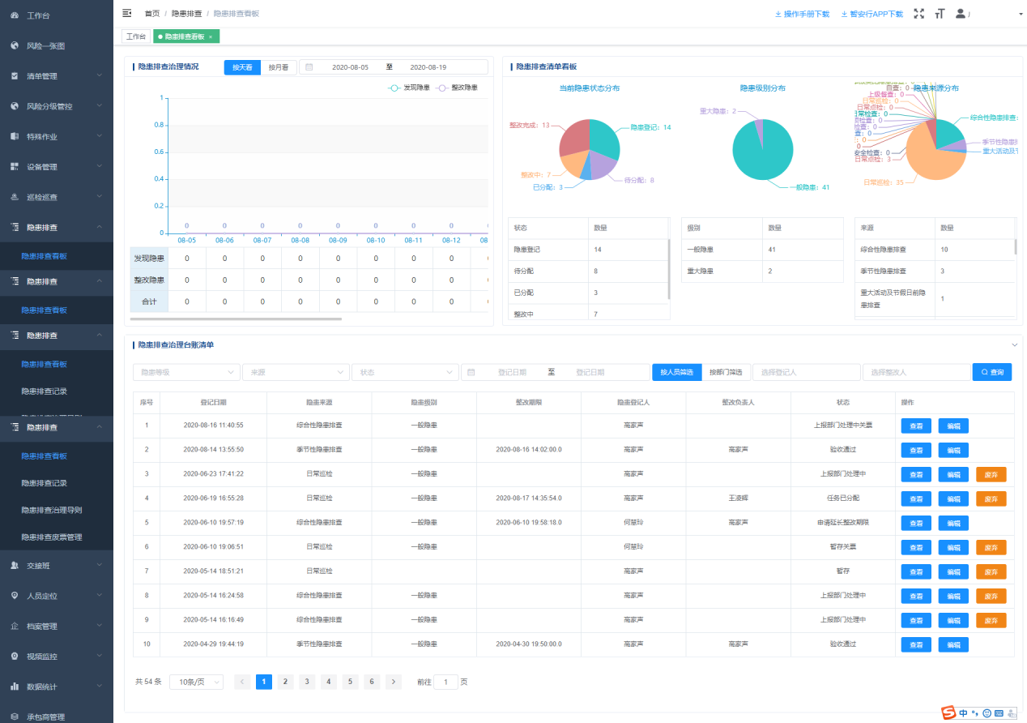Click the 档案管理 sidebar icon
Screen dimensions: 1027x723
(x=15, y=626)
